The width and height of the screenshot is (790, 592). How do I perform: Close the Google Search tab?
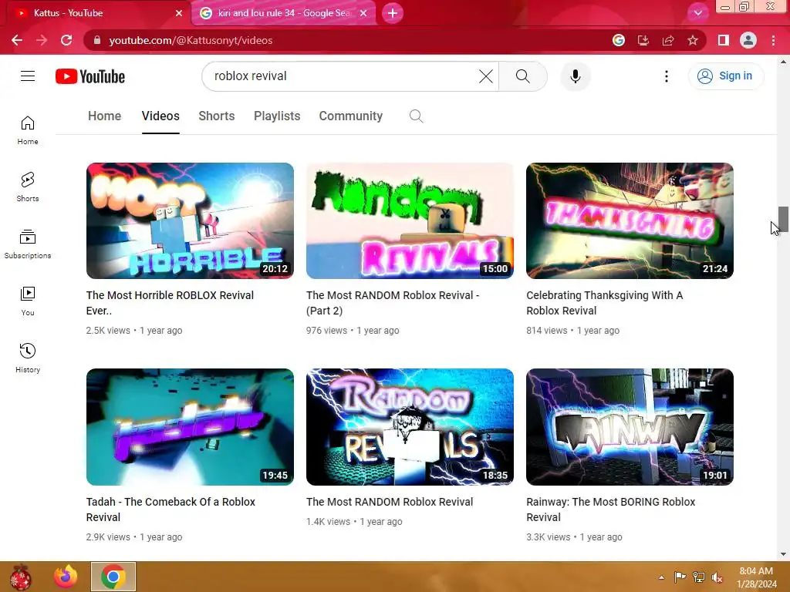coord(363,13)
